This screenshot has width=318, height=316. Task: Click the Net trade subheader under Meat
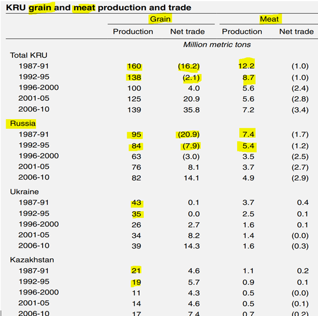pyautogui.click(x=297, y=32)
